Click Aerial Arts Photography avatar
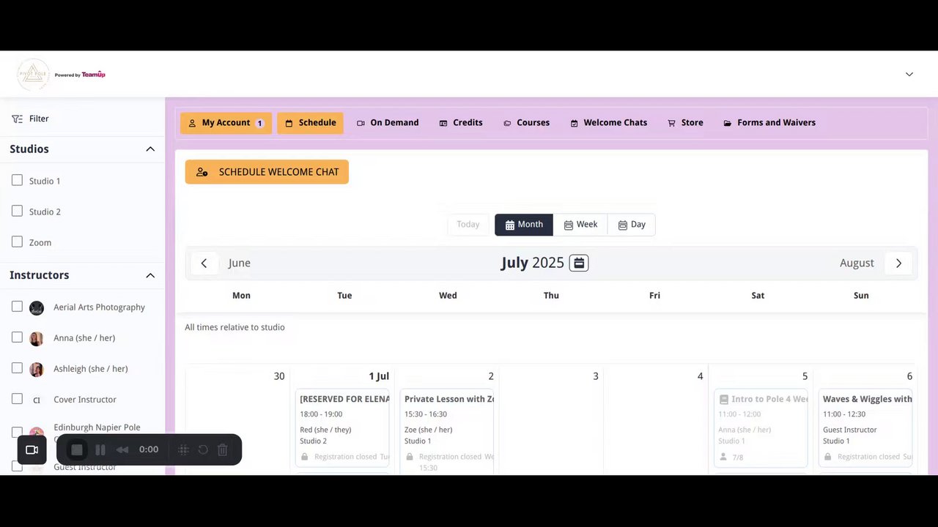The image size is (938, 527). (x=37, y=307)
